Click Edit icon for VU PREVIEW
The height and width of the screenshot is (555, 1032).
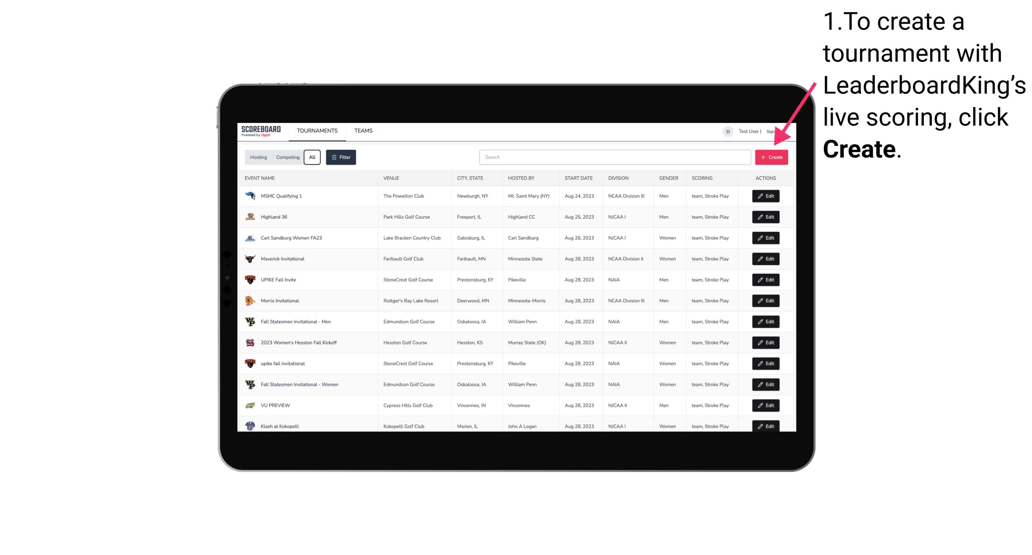pos(765,405)
